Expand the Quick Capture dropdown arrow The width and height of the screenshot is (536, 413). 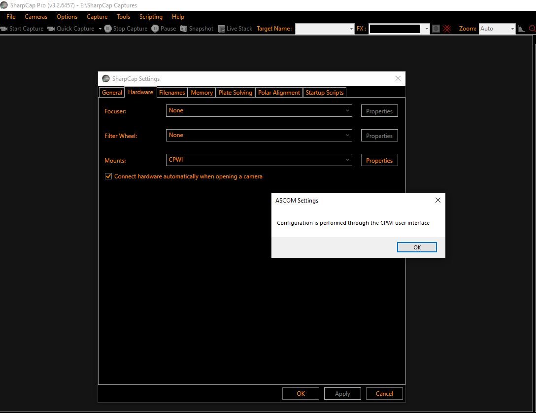point(100,29)
